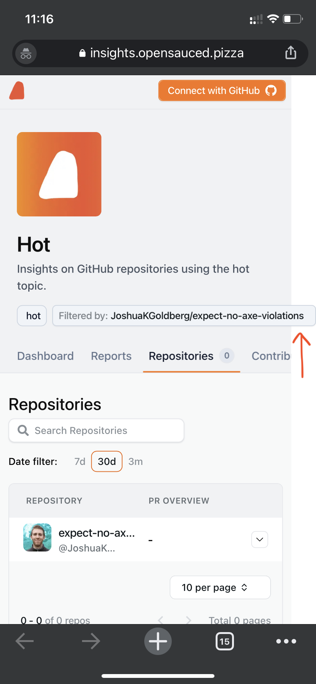Switch to the Dashboard tab
The height and width of the screenshot is (684, 316).
coord(45,356)
